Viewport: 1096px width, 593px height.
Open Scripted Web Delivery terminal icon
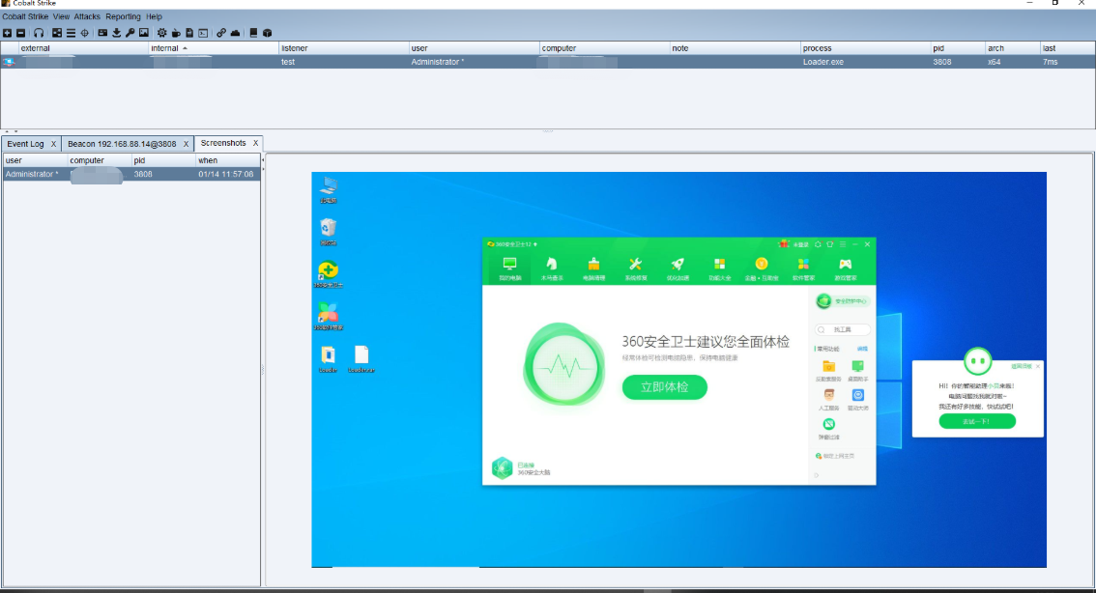point(203,33)
